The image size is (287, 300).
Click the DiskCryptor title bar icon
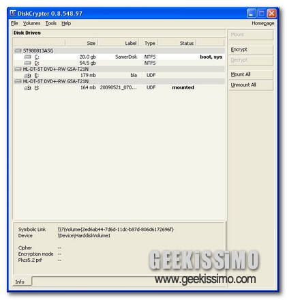13,14
